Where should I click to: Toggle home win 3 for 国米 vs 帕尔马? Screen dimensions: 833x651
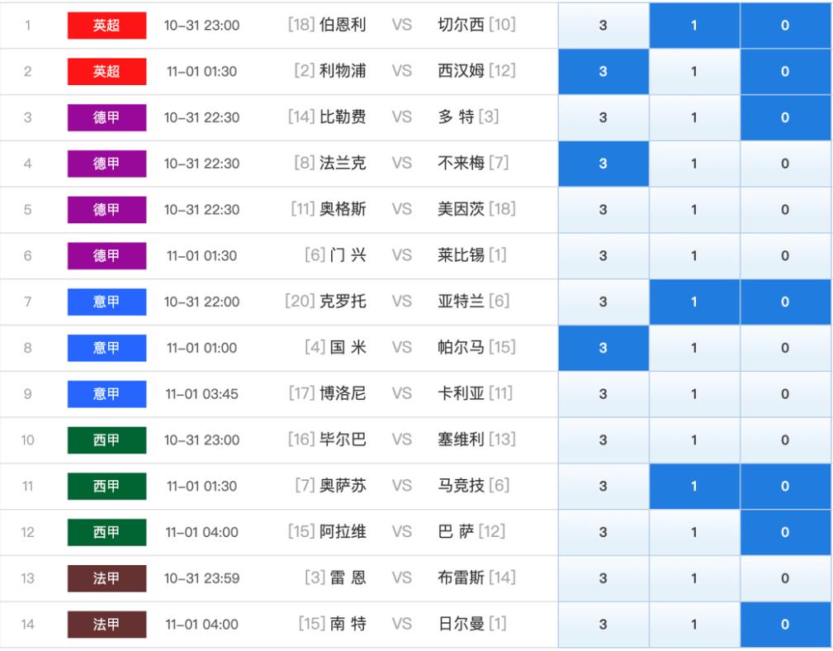pyautogui.click(x=603, y=348)
